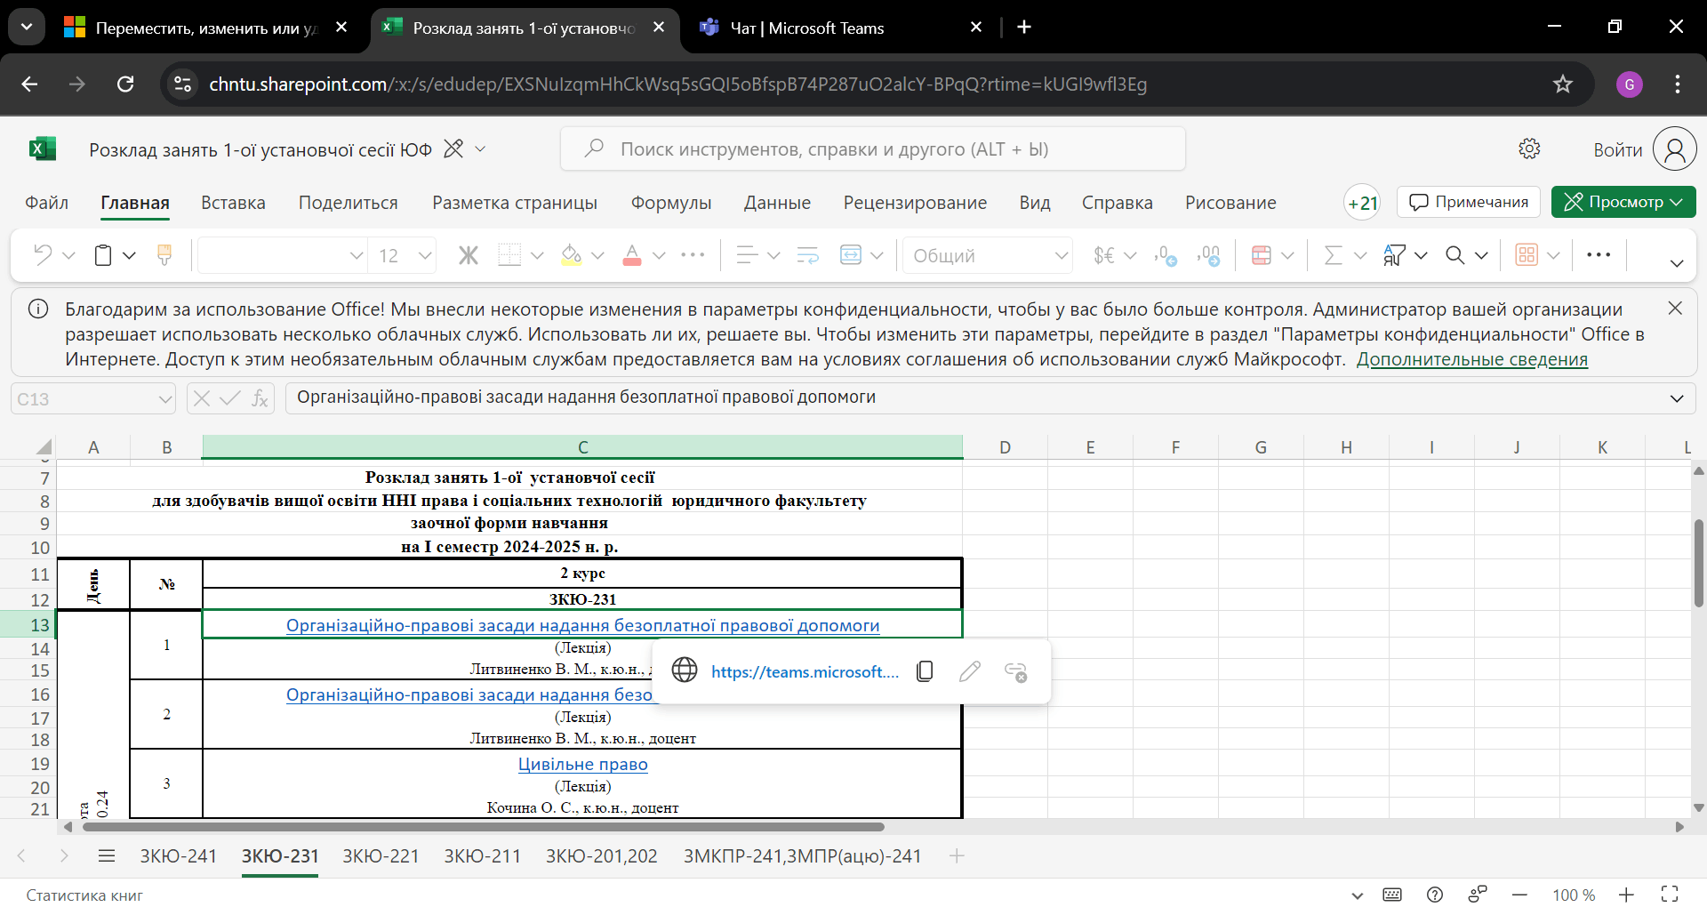
Task: Click the find magnifier icon
Action: coord(1455,255)
